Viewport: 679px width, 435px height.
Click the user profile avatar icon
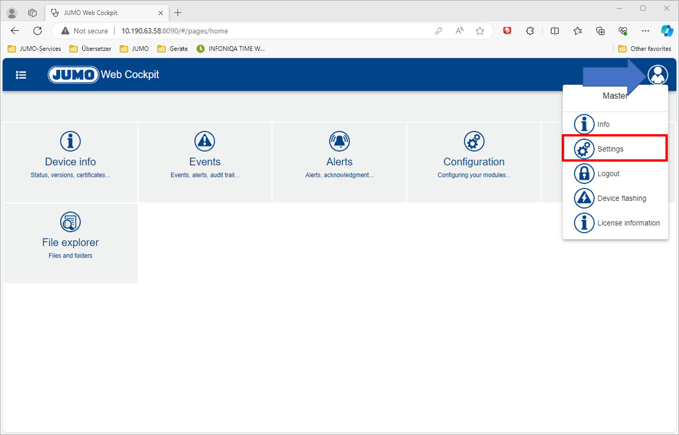point(658,75)
